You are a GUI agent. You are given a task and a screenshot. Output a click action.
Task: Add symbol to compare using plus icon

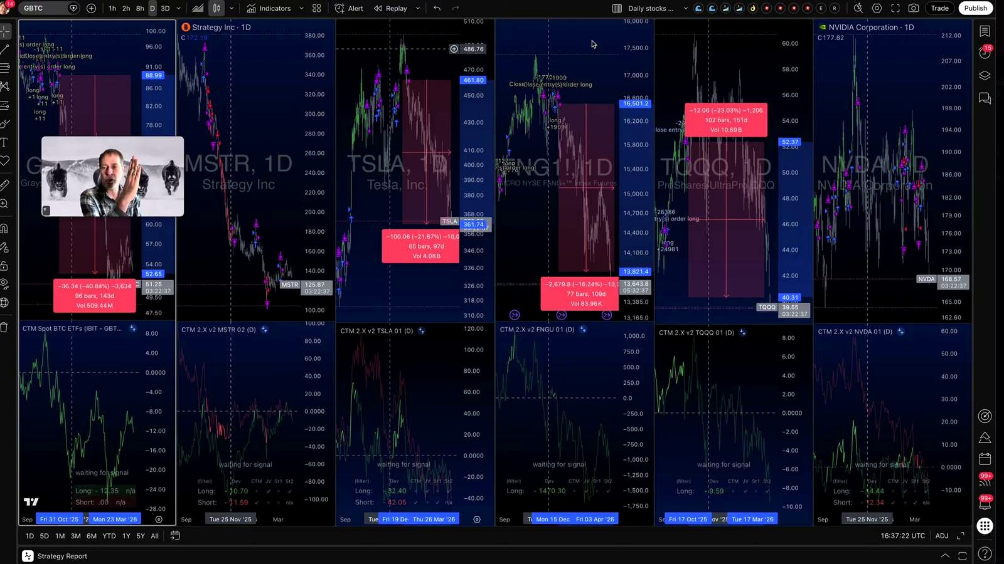pos(92,8)
